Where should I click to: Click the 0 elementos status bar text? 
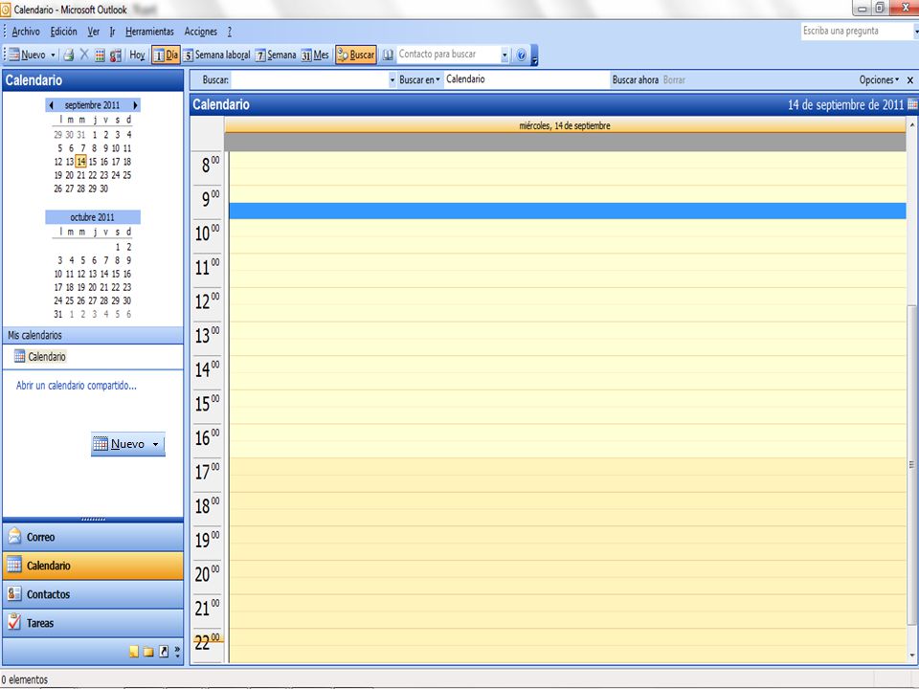25,679
